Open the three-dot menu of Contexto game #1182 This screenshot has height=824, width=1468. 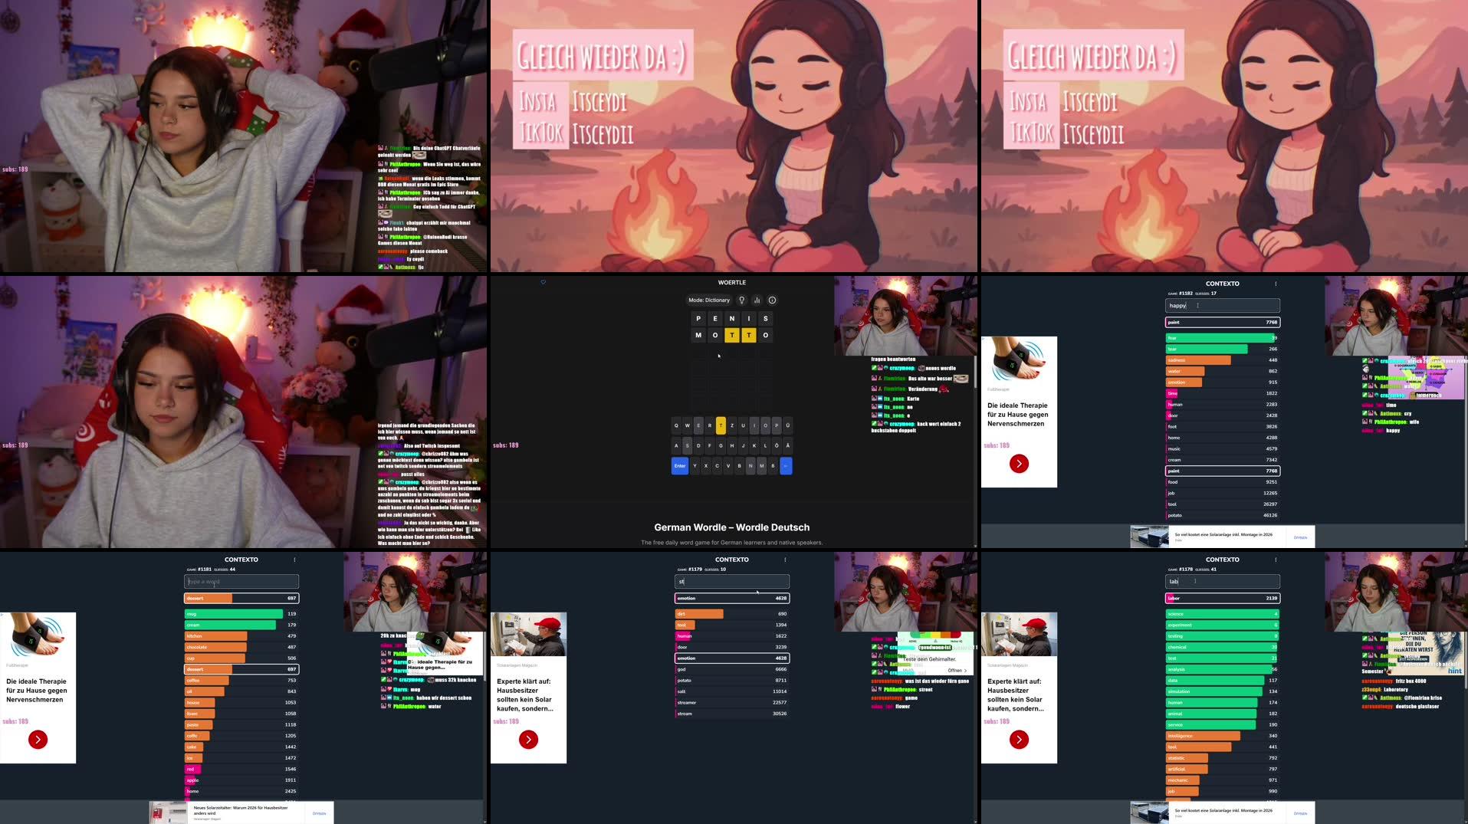1275,284
